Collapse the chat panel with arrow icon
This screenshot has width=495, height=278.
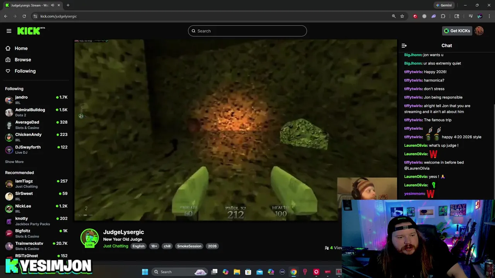(404, 46)
